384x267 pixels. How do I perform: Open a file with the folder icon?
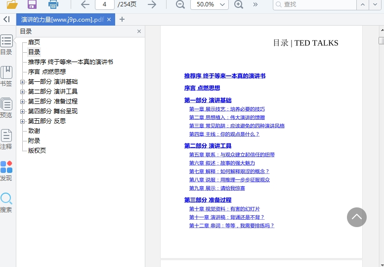click(12, 4)
